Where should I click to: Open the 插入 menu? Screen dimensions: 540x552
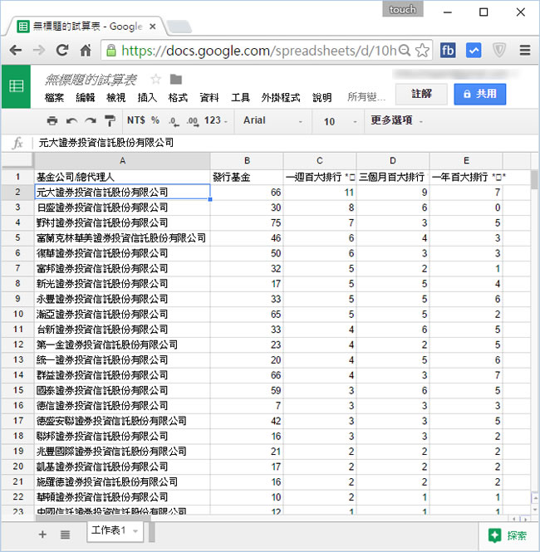[147, 97]
